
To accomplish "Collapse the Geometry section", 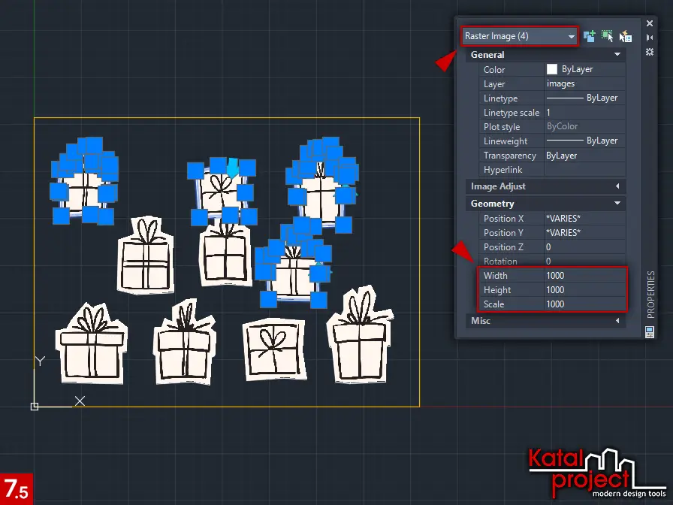I will [x=617, y=204].
